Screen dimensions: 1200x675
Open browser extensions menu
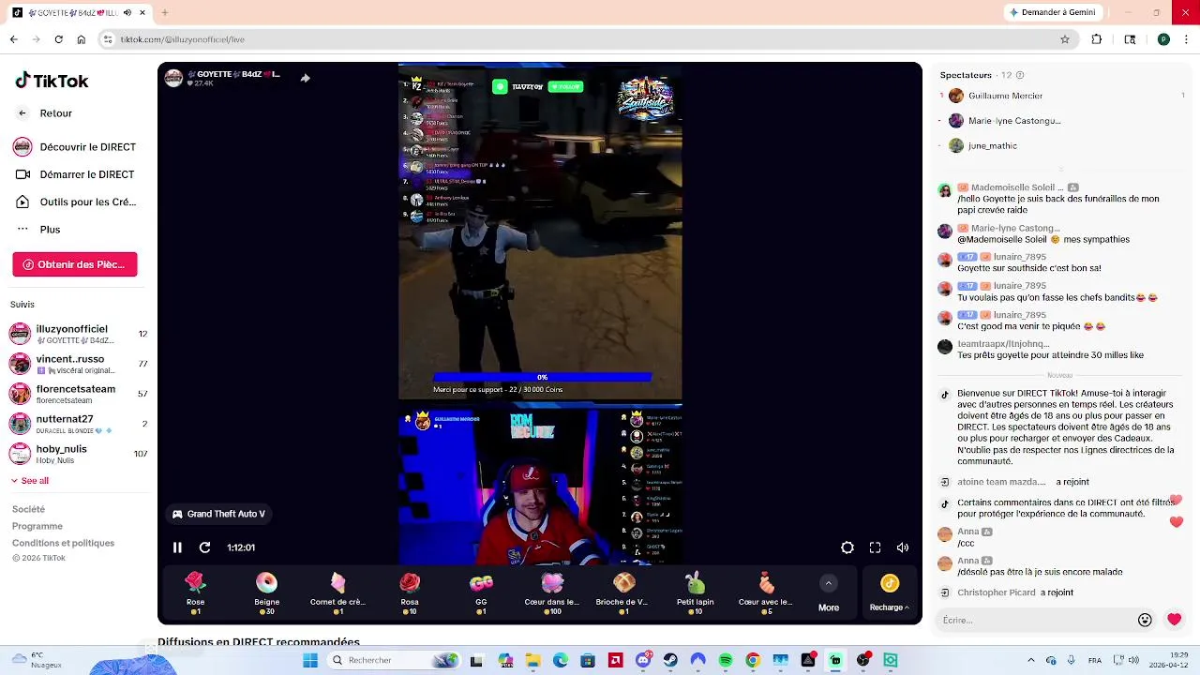pos(1097,39)
